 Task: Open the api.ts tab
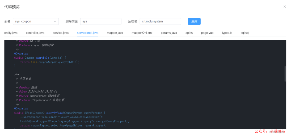coord(189,33)
